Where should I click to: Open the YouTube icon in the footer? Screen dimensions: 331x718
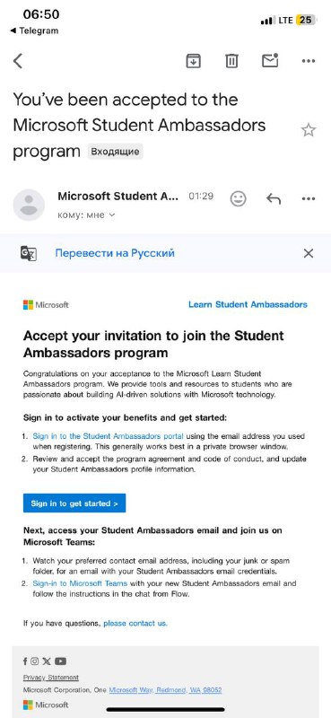60,661
